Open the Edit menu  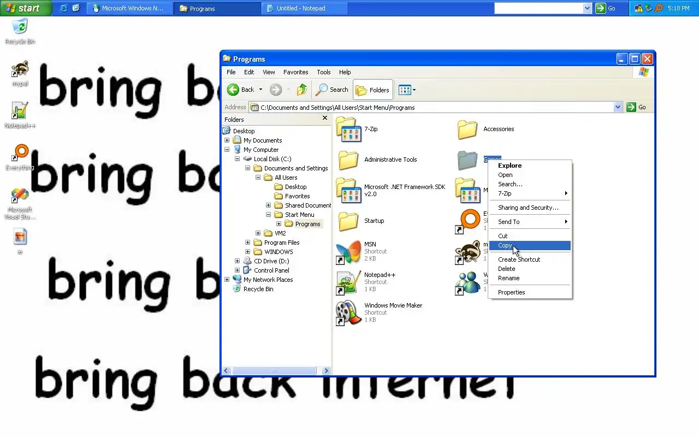click(249, 72)
